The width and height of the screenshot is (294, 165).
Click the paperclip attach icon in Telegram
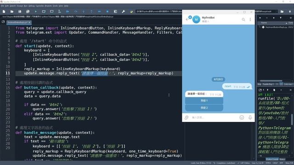[x=187, y=117]
